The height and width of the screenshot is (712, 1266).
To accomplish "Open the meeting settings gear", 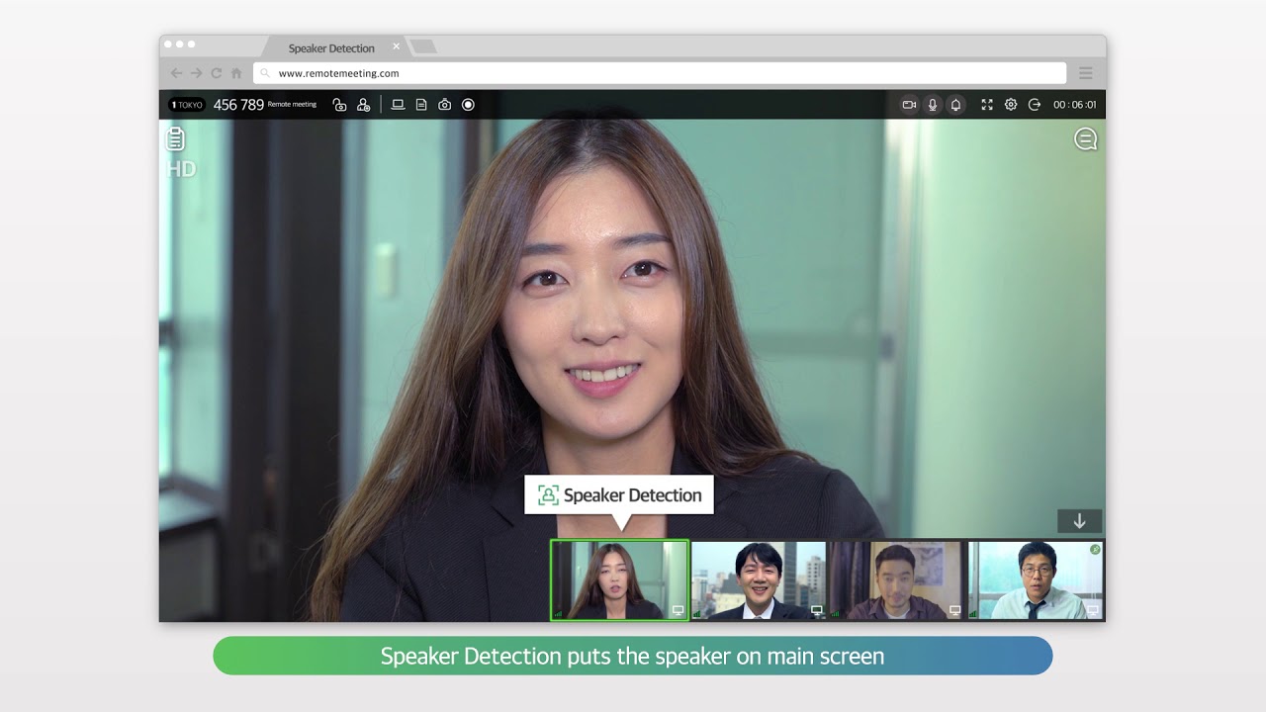I will point(1011,105).
